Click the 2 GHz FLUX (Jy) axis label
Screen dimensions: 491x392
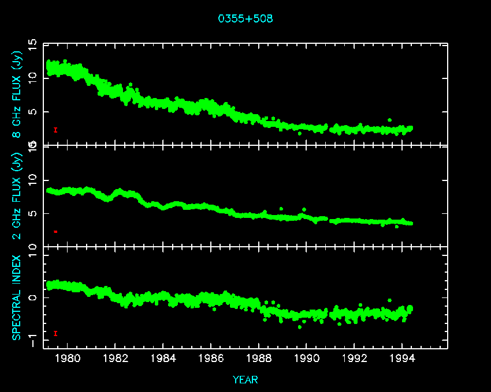(x=17, y=196)
